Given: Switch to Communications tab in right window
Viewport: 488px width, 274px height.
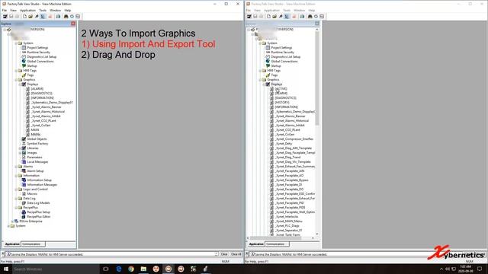Looking at the screenshot, I should [277, 244].
